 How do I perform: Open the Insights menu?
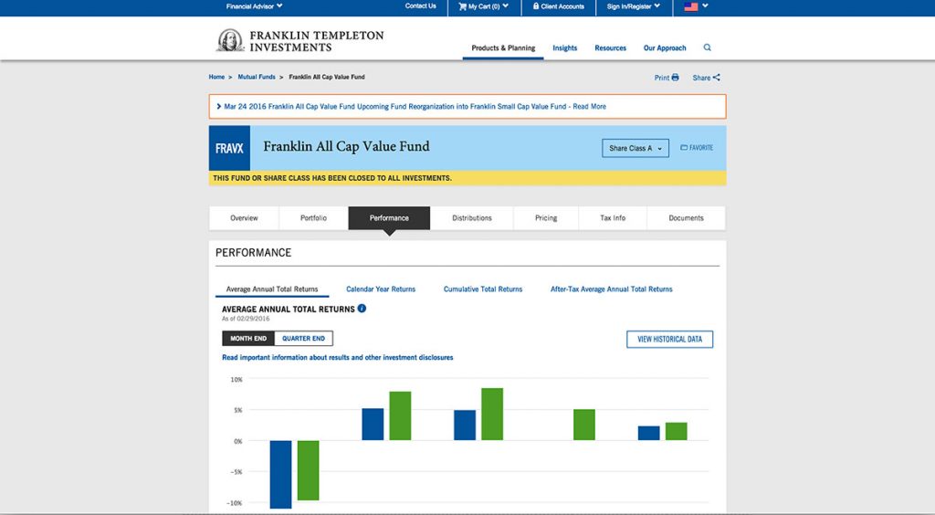click(x=564, y=48)
